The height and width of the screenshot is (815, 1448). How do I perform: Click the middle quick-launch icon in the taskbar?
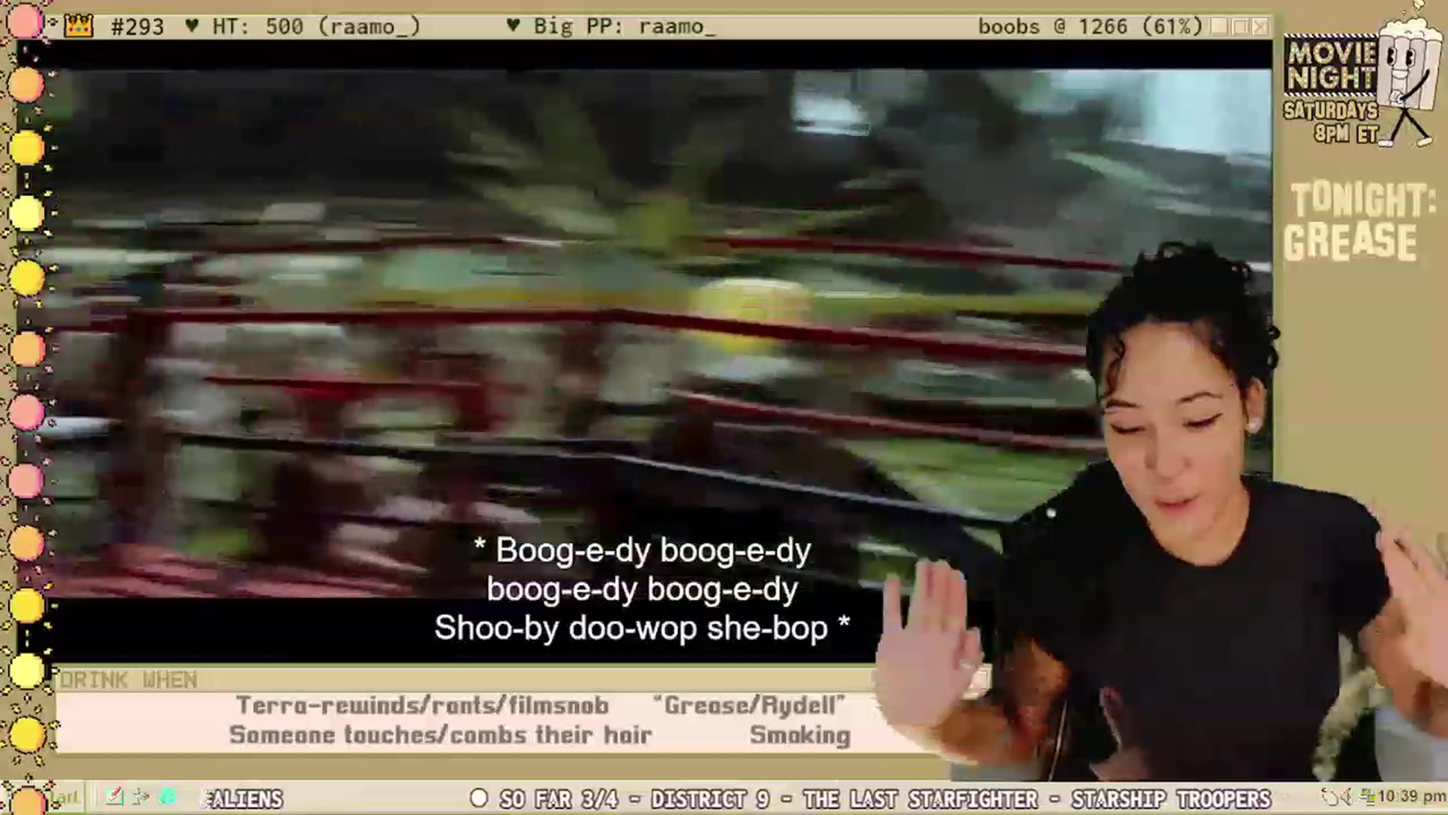coord(141,797)
